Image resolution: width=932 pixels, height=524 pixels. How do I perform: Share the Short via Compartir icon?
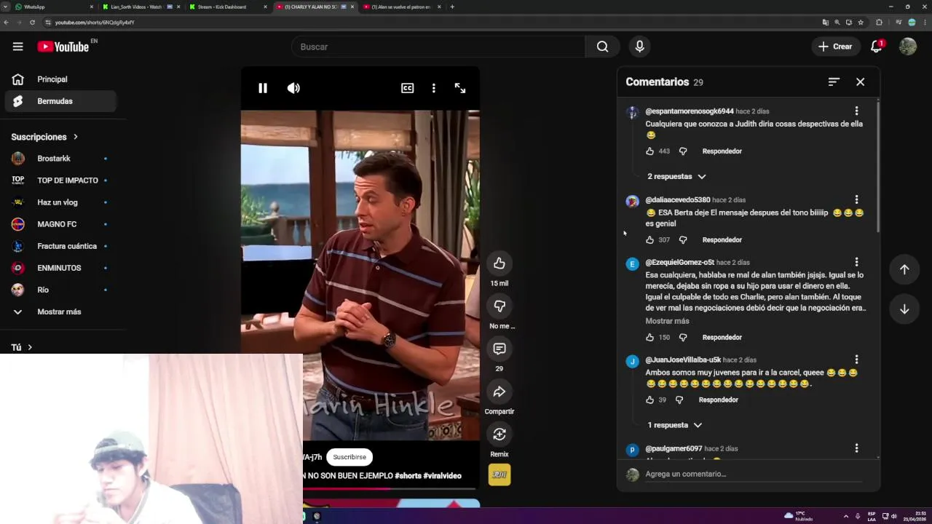click(499, 392)
